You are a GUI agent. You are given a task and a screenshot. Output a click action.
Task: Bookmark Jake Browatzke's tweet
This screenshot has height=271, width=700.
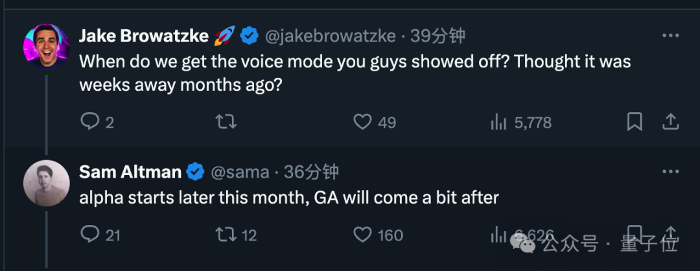[635, 121]
